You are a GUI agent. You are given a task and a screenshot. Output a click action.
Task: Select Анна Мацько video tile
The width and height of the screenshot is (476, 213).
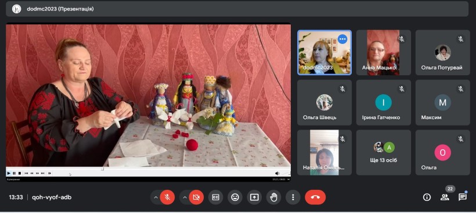383,52
